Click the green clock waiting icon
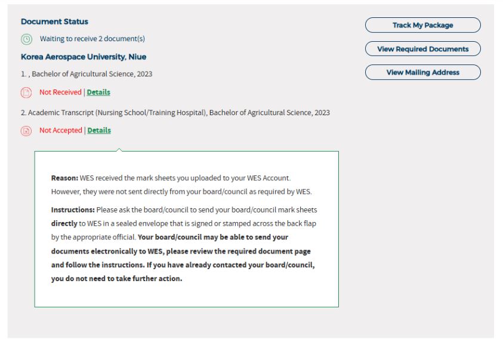The width and height of the screenshot is (503, 339). coord(26,39)
